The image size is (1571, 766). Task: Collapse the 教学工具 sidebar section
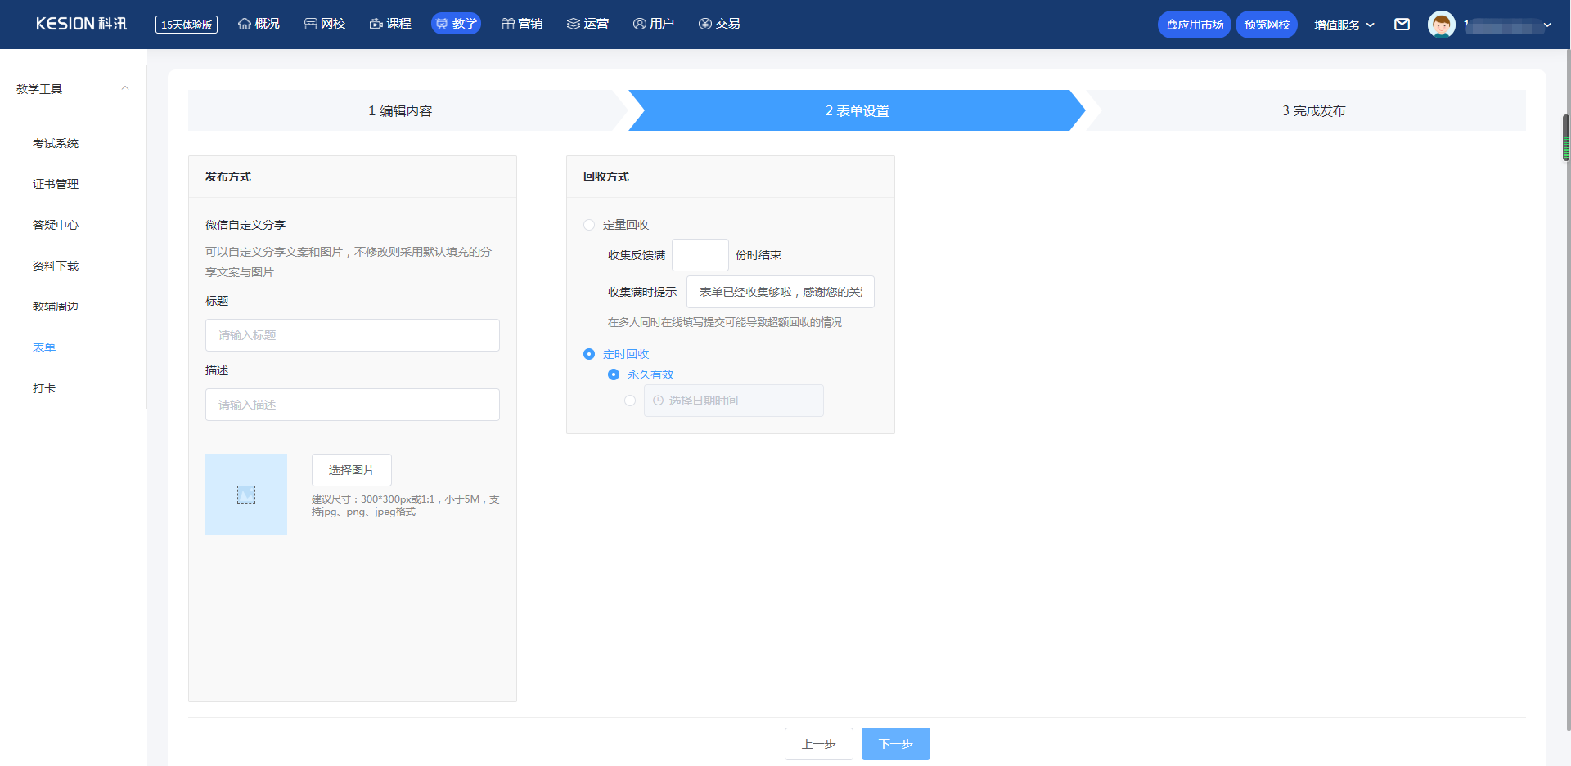(125, 88)
